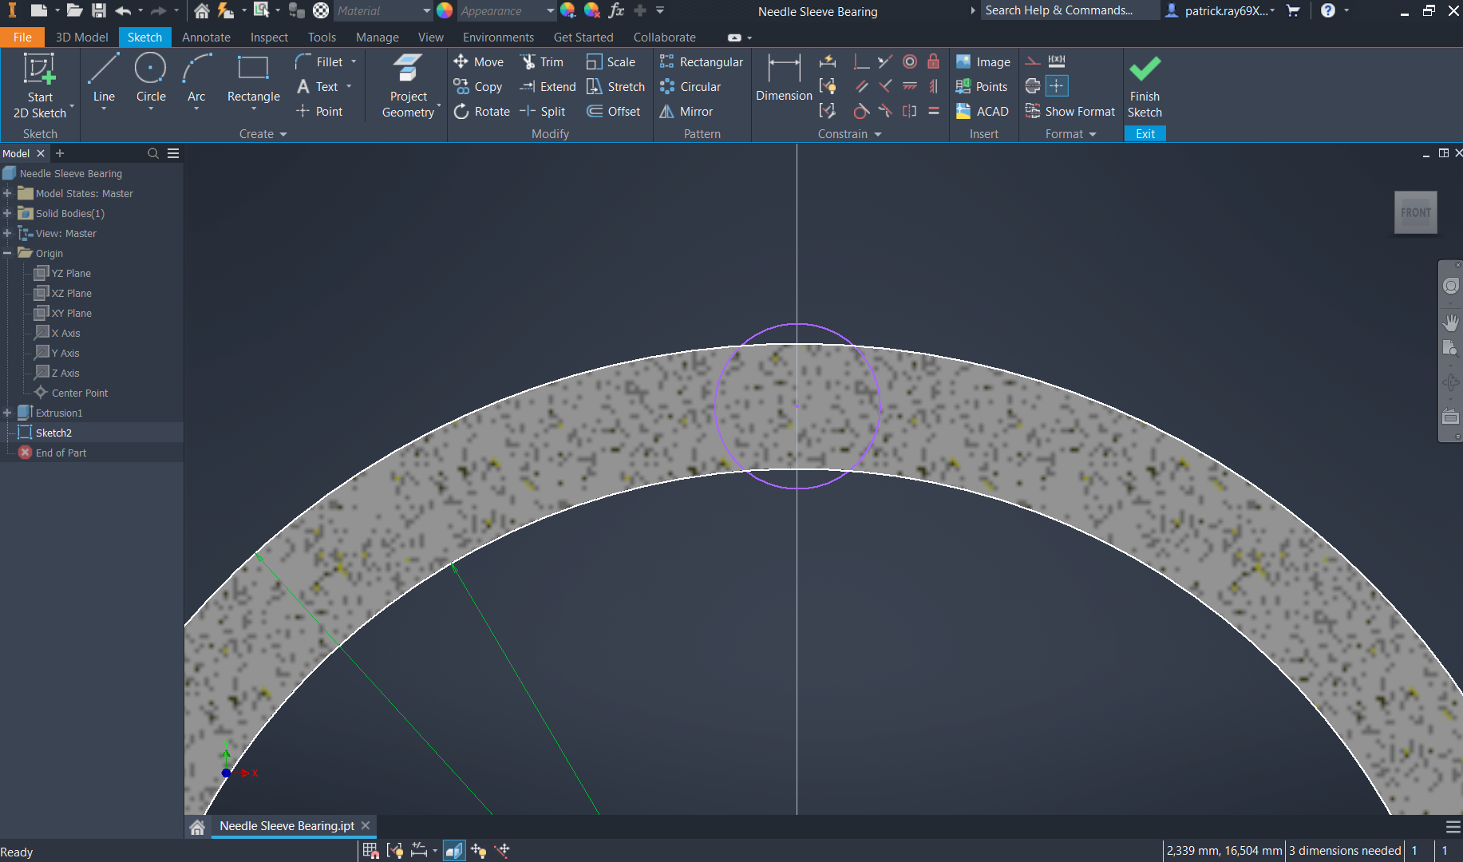Activate the Arc tool
The image size is (1463, 862).
[x=196, y=78]
